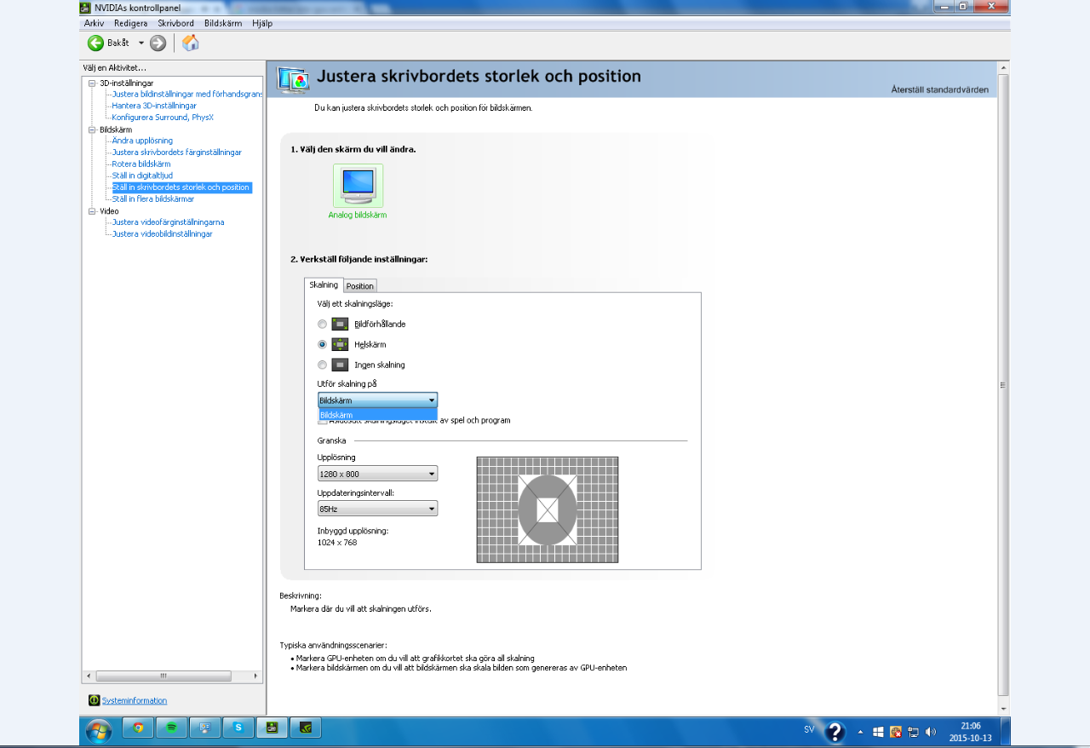Click the SV language indicator
The image size is (1090, 748).
(x=809, y=729)
